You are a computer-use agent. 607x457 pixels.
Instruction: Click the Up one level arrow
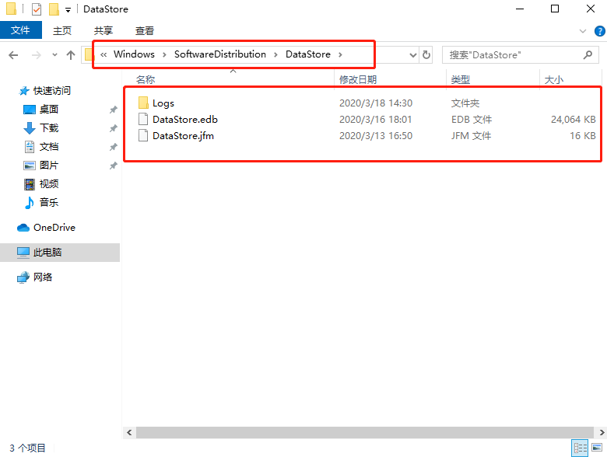click(x=71, y=55)
